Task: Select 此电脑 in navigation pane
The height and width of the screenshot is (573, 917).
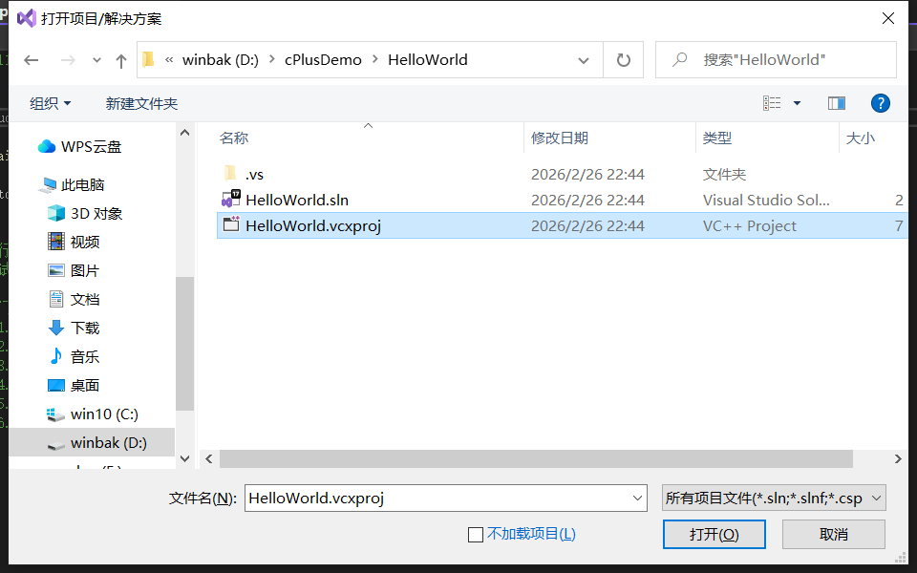Action: pos(82,184)
